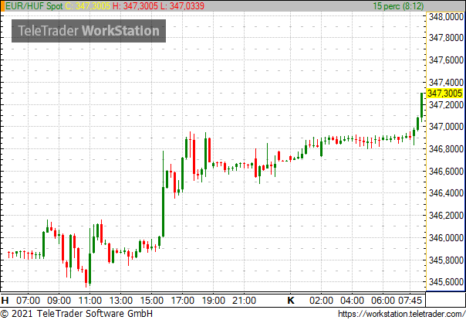This screenshot has height=320, width=466.
Task: Click the long green candle near 15:45
Action: 163,194
